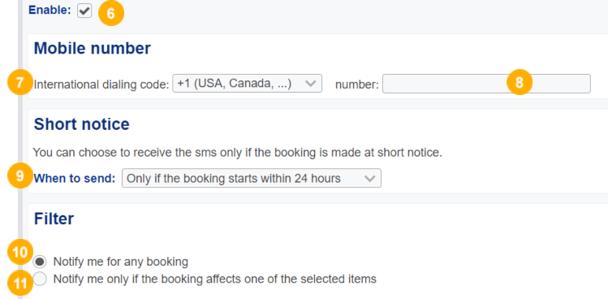Click the 'International dialing code:' label
This screenshot has height=299, width=608.
click(101, 84)
